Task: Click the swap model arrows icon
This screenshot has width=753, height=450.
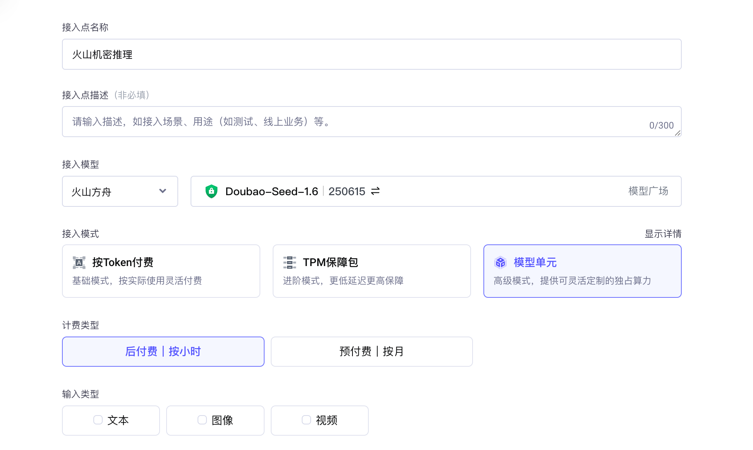Action: [x=375, y=191]
